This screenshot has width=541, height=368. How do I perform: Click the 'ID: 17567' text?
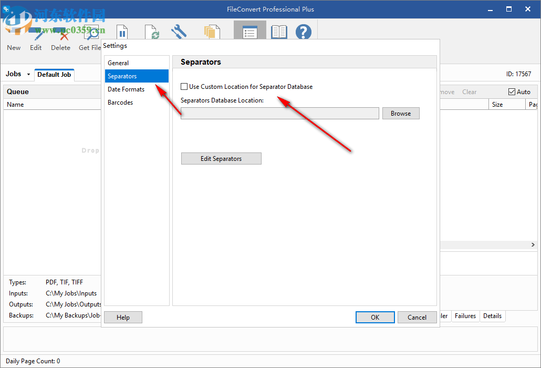tap(518, 74)
